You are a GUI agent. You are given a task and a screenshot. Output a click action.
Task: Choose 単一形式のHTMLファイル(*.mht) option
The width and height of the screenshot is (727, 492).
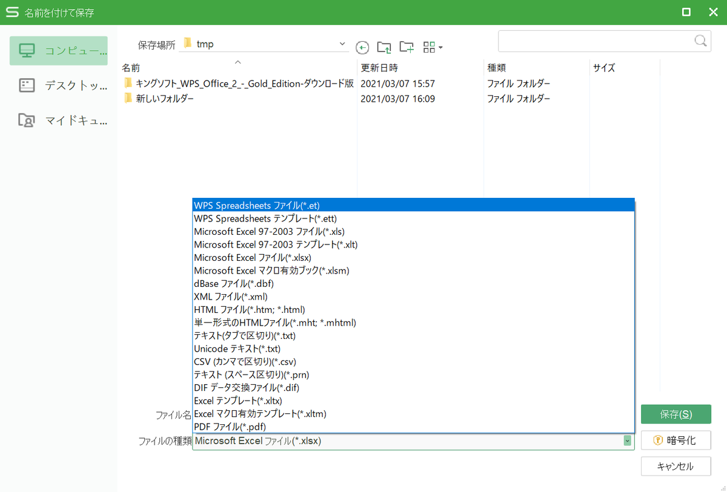click(x=413, y=323)
